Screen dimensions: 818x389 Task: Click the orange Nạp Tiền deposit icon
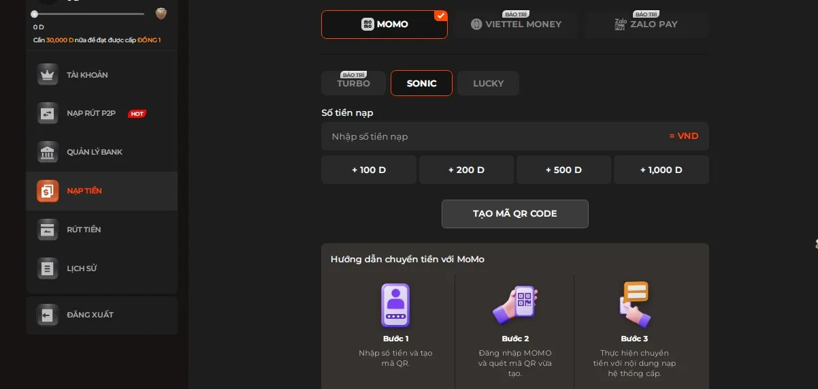tap(48, 191)
